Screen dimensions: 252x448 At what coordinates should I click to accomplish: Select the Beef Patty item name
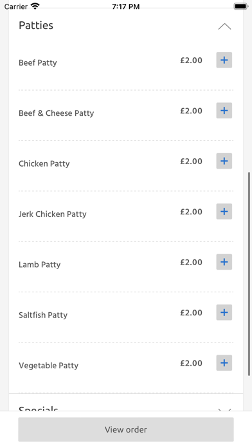[38, 62]
